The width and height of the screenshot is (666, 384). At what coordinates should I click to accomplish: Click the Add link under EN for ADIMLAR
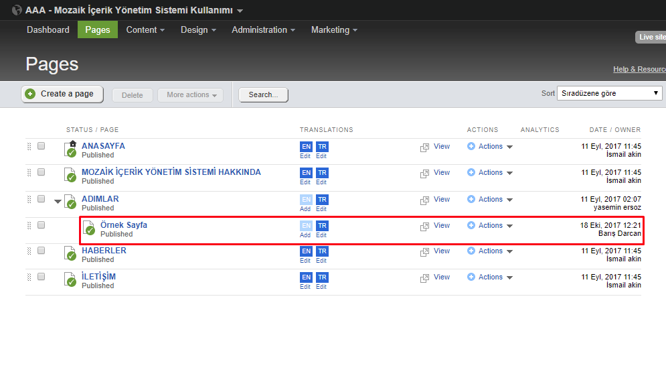pyautogui.click(x=305, y=209)
